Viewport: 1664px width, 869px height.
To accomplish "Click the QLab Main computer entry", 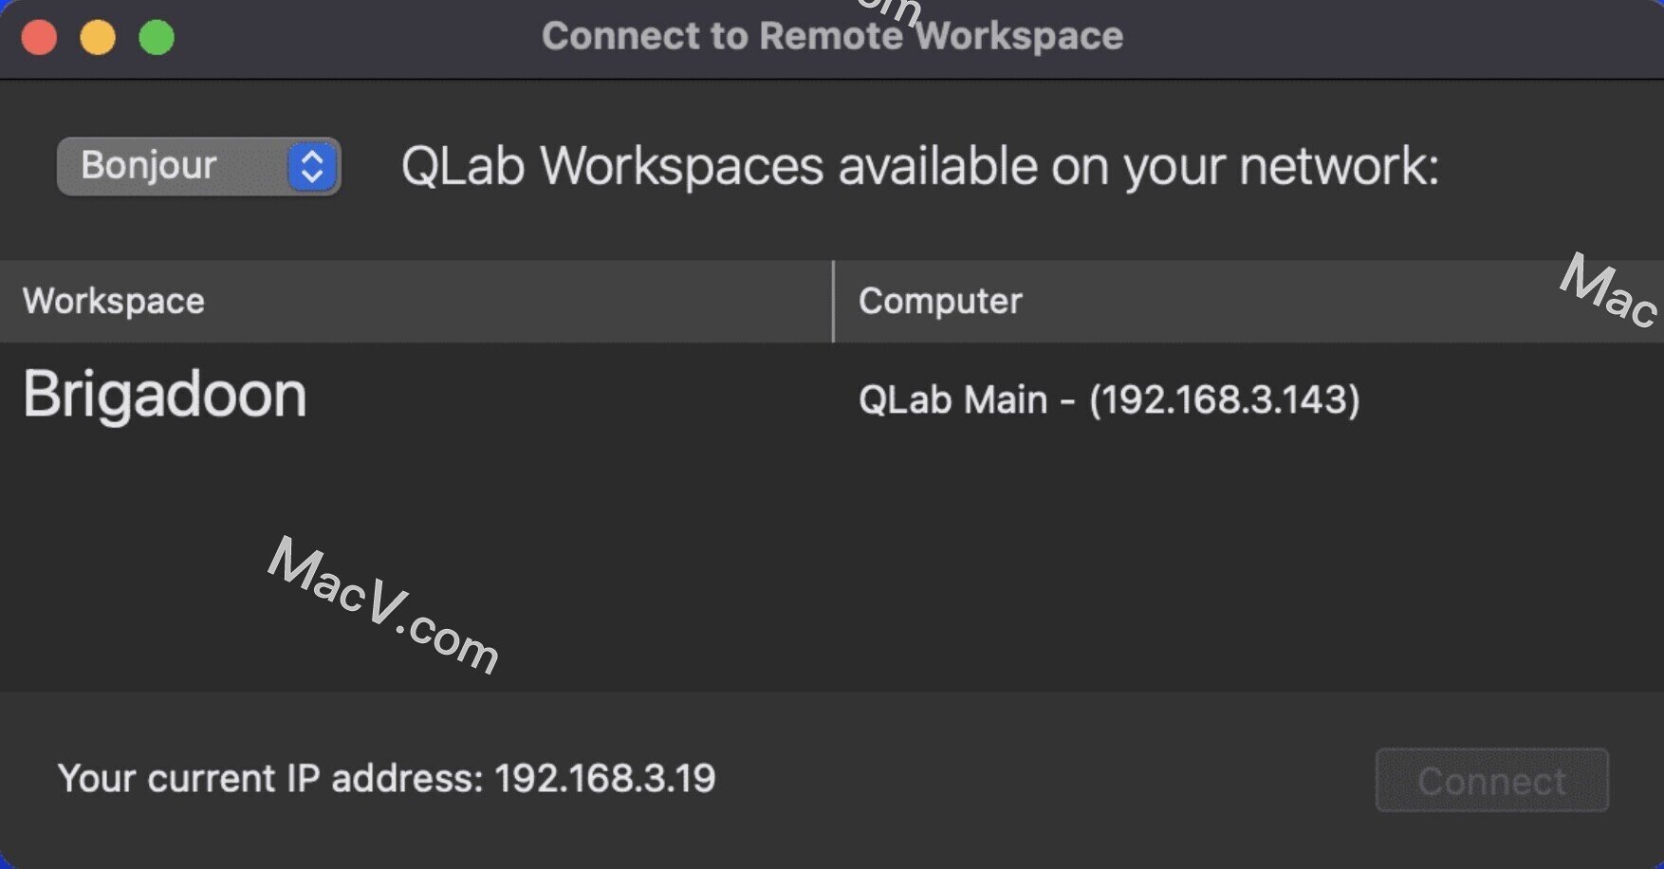I will (1108, 399).
